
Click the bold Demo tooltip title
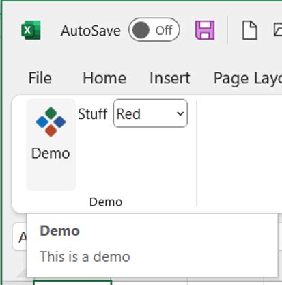point(59,231)
